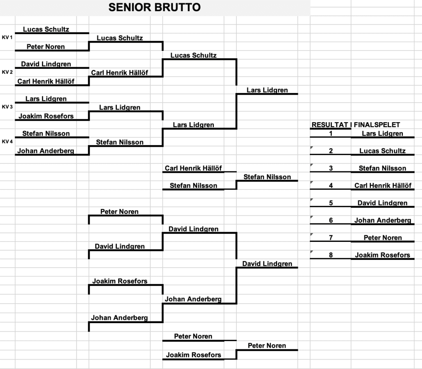Select the KV 4 label cell

[7, 141]
